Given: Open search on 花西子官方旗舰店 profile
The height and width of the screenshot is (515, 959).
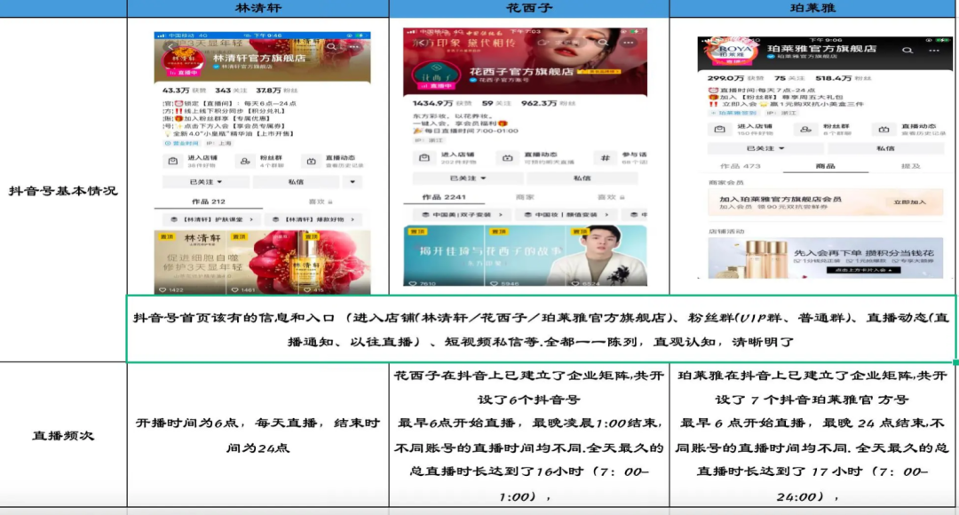Looking at the screenshot, I should (603, 43).
